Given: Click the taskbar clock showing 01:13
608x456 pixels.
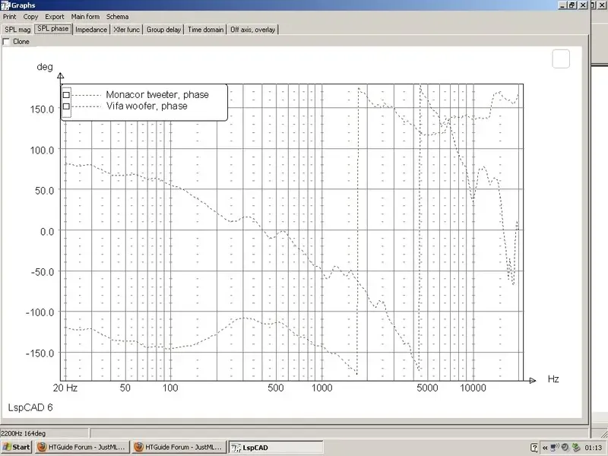Looking at the screenshot, I should (x=594, y=448).
